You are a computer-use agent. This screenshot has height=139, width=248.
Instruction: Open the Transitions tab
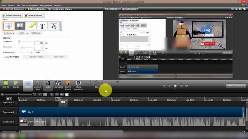58,85
